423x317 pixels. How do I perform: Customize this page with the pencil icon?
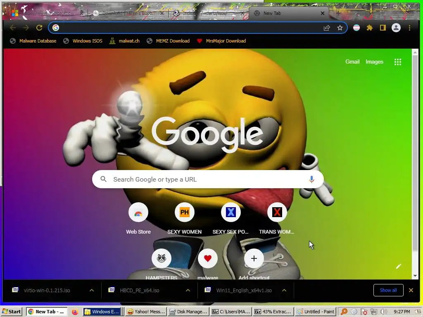[x=399, y=266]
